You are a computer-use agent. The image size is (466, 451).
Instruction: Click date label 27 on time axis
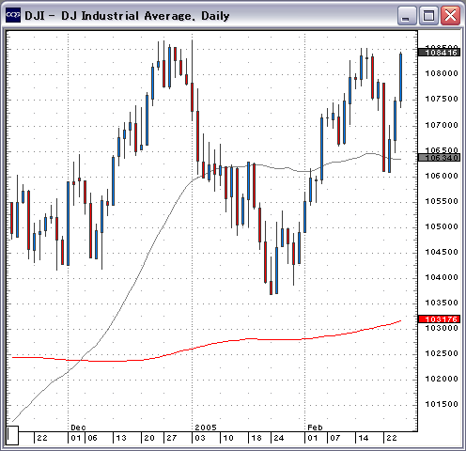(172, 438)
